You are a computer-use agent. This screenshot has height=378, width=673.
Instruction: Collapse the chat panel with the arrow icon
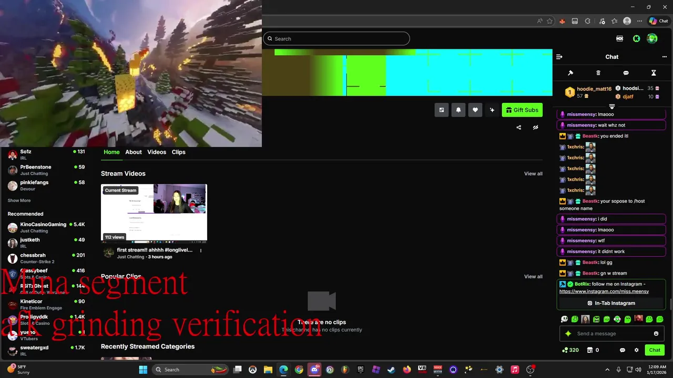[x=559, y=57]
